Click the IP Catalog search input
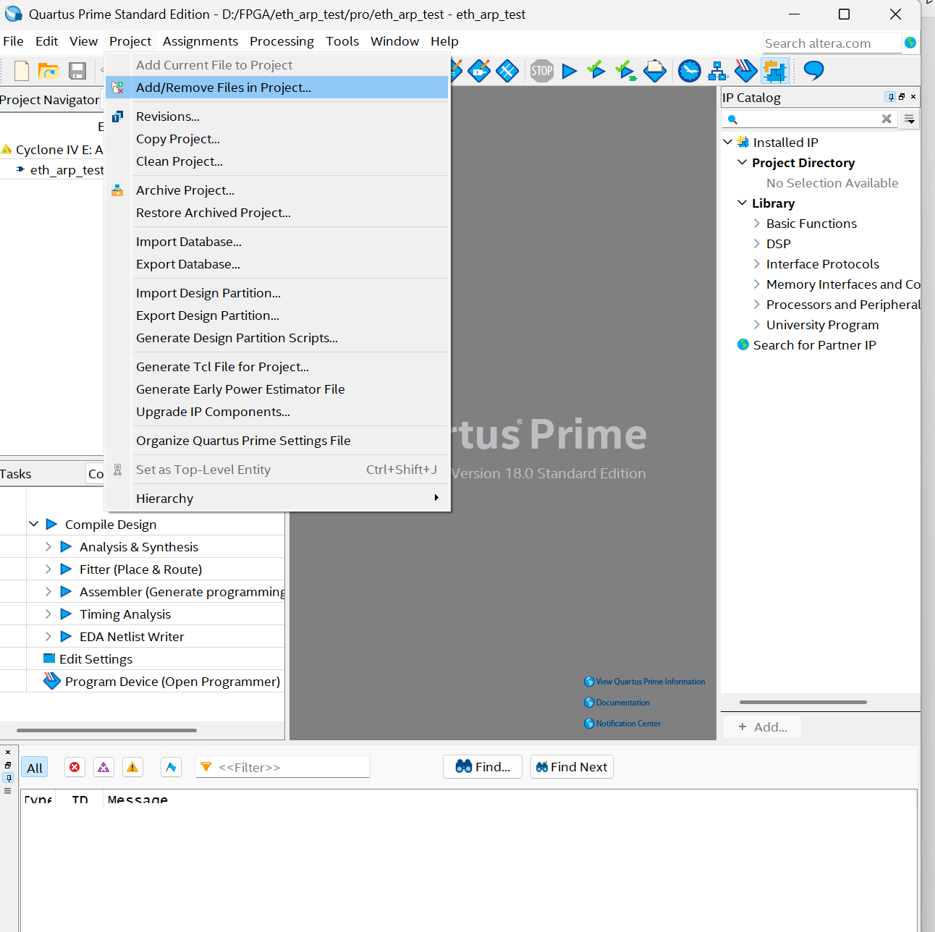This screenshot has width=935, height=932. pyautogui.click(x=809, y=119)
